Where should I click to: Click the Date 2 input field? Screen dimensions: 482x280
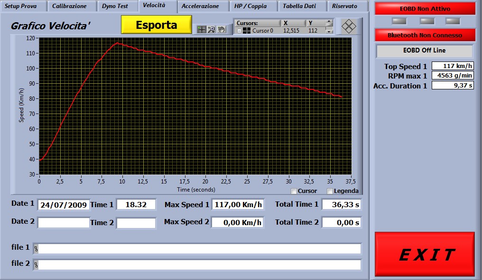(x=64, y=222)
